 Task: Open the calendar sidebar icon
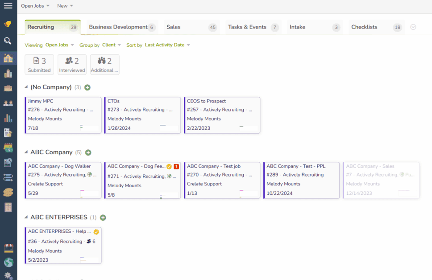(8, 147)
